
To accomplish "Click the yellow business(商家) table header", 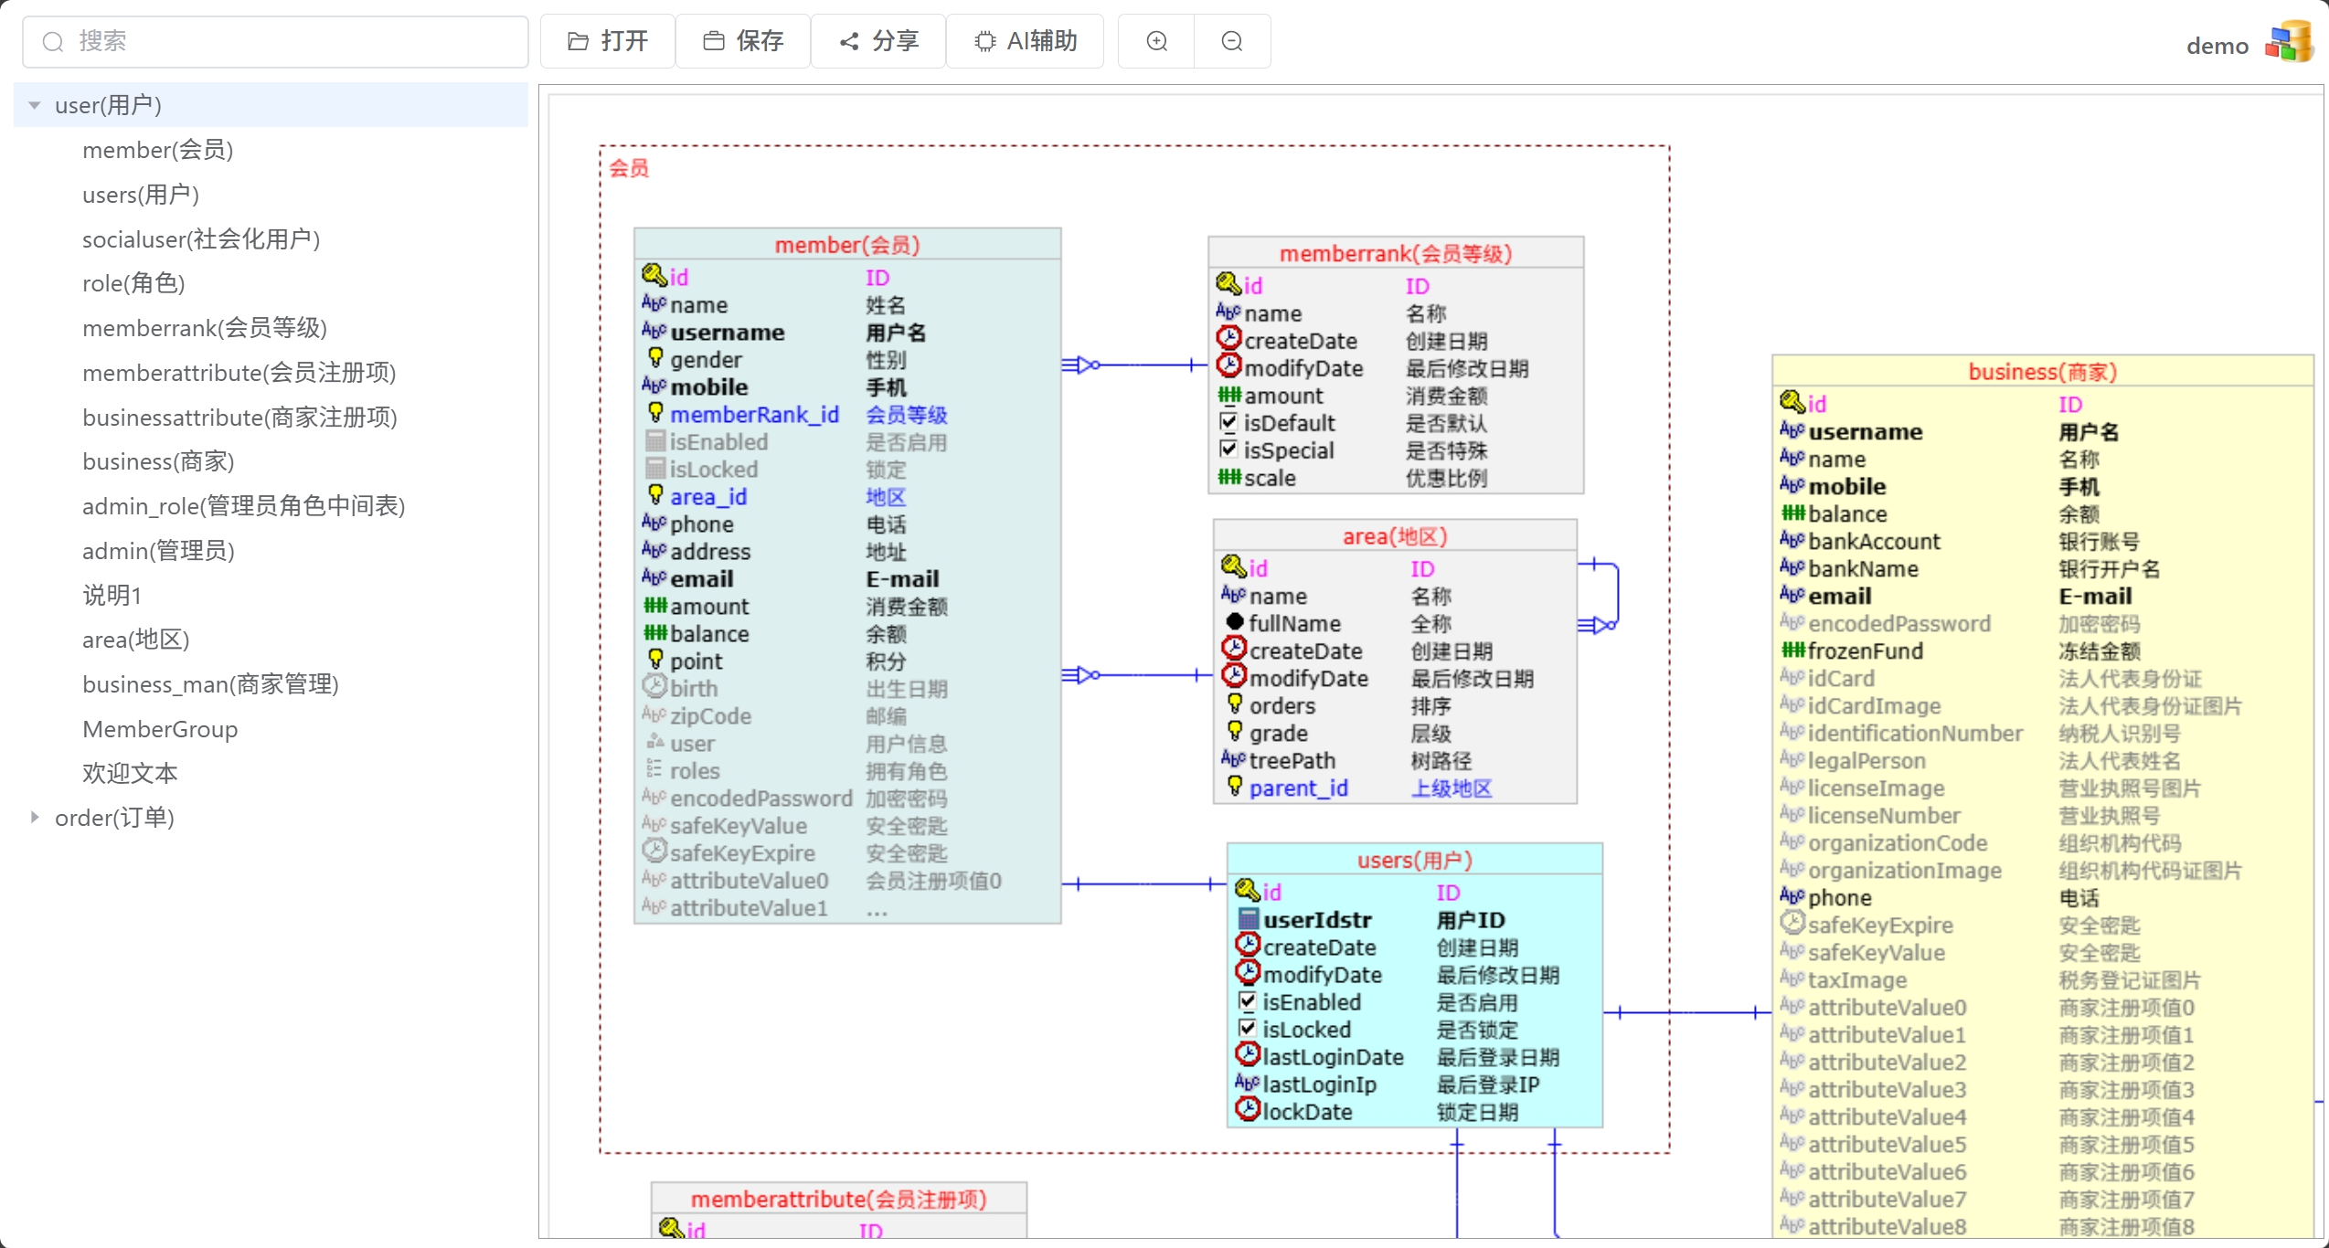I will click(2041, 372).
